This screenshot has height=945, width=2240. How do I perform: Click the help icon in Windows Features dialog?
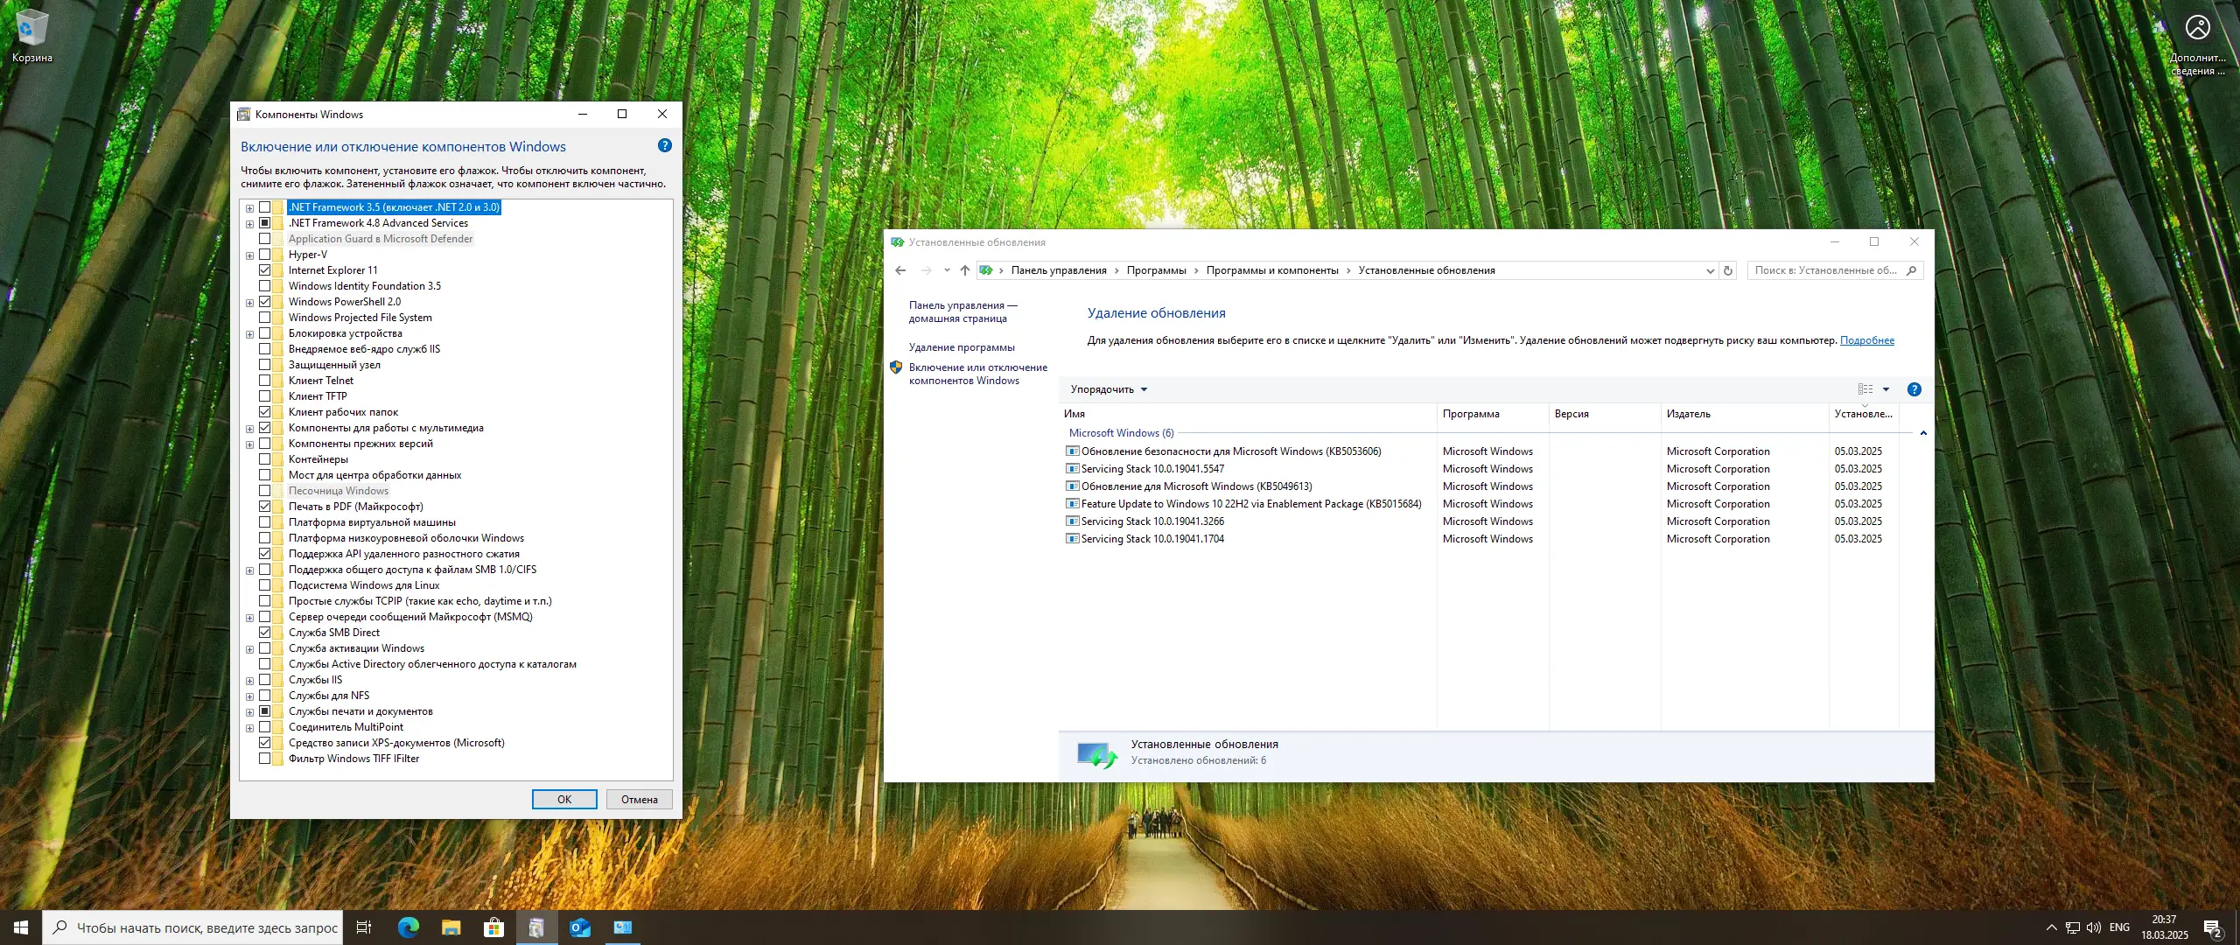tap(664, 146)
